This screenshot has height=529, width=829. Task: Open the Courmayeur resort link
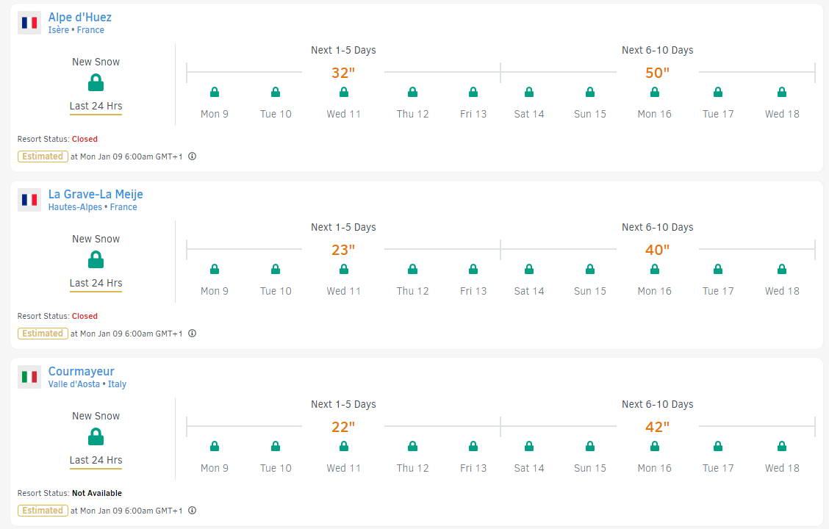[82, 371]
